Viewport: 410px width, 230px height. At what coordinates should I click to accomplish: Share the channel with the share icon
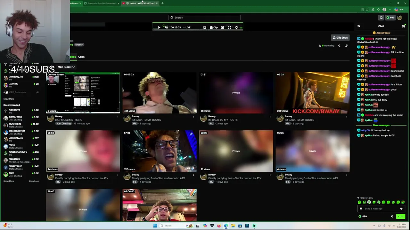[x=339, y=46]
